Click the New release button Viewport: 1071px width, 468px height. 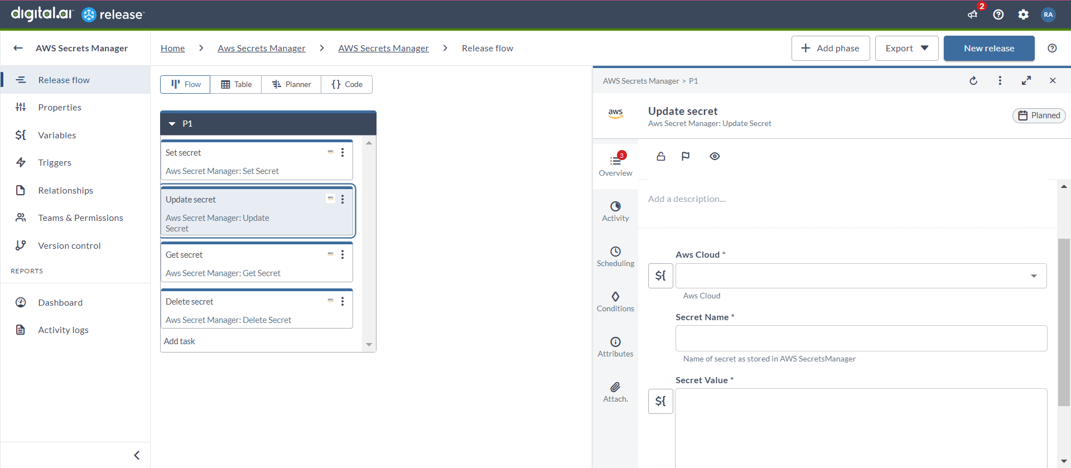(x=989, y=48)
